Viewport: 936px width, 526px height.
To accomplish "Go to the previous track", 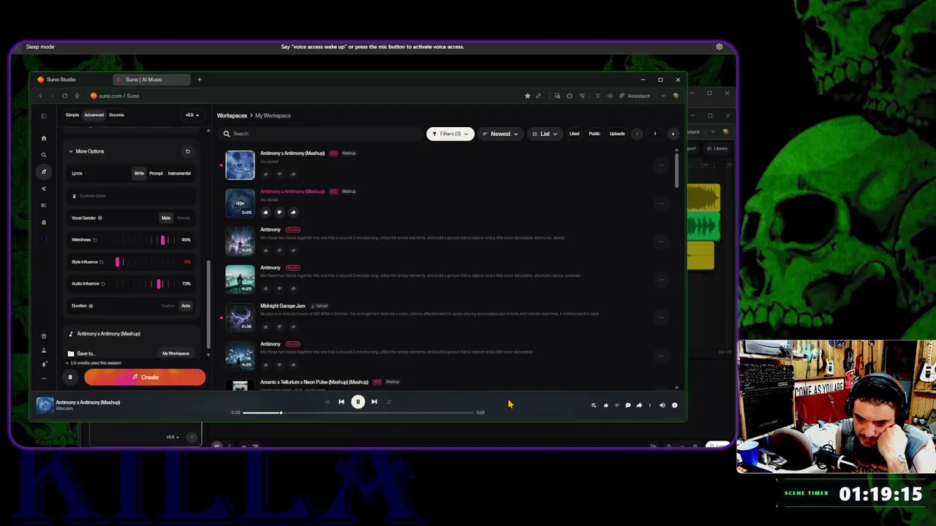I will point(341,402).
